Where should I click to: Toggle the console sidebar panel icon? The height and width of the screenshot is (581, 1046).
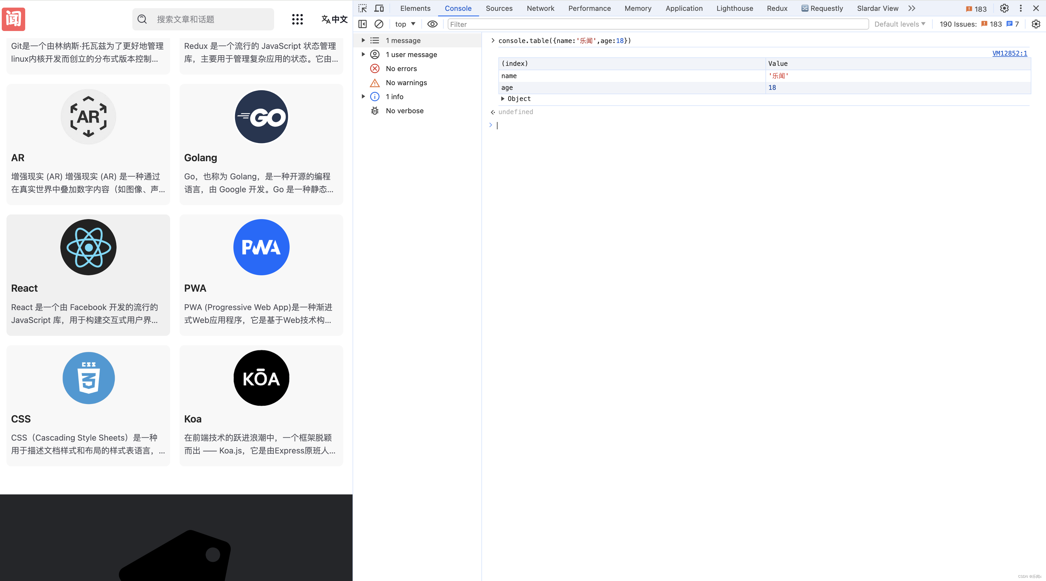click(362, 24)
